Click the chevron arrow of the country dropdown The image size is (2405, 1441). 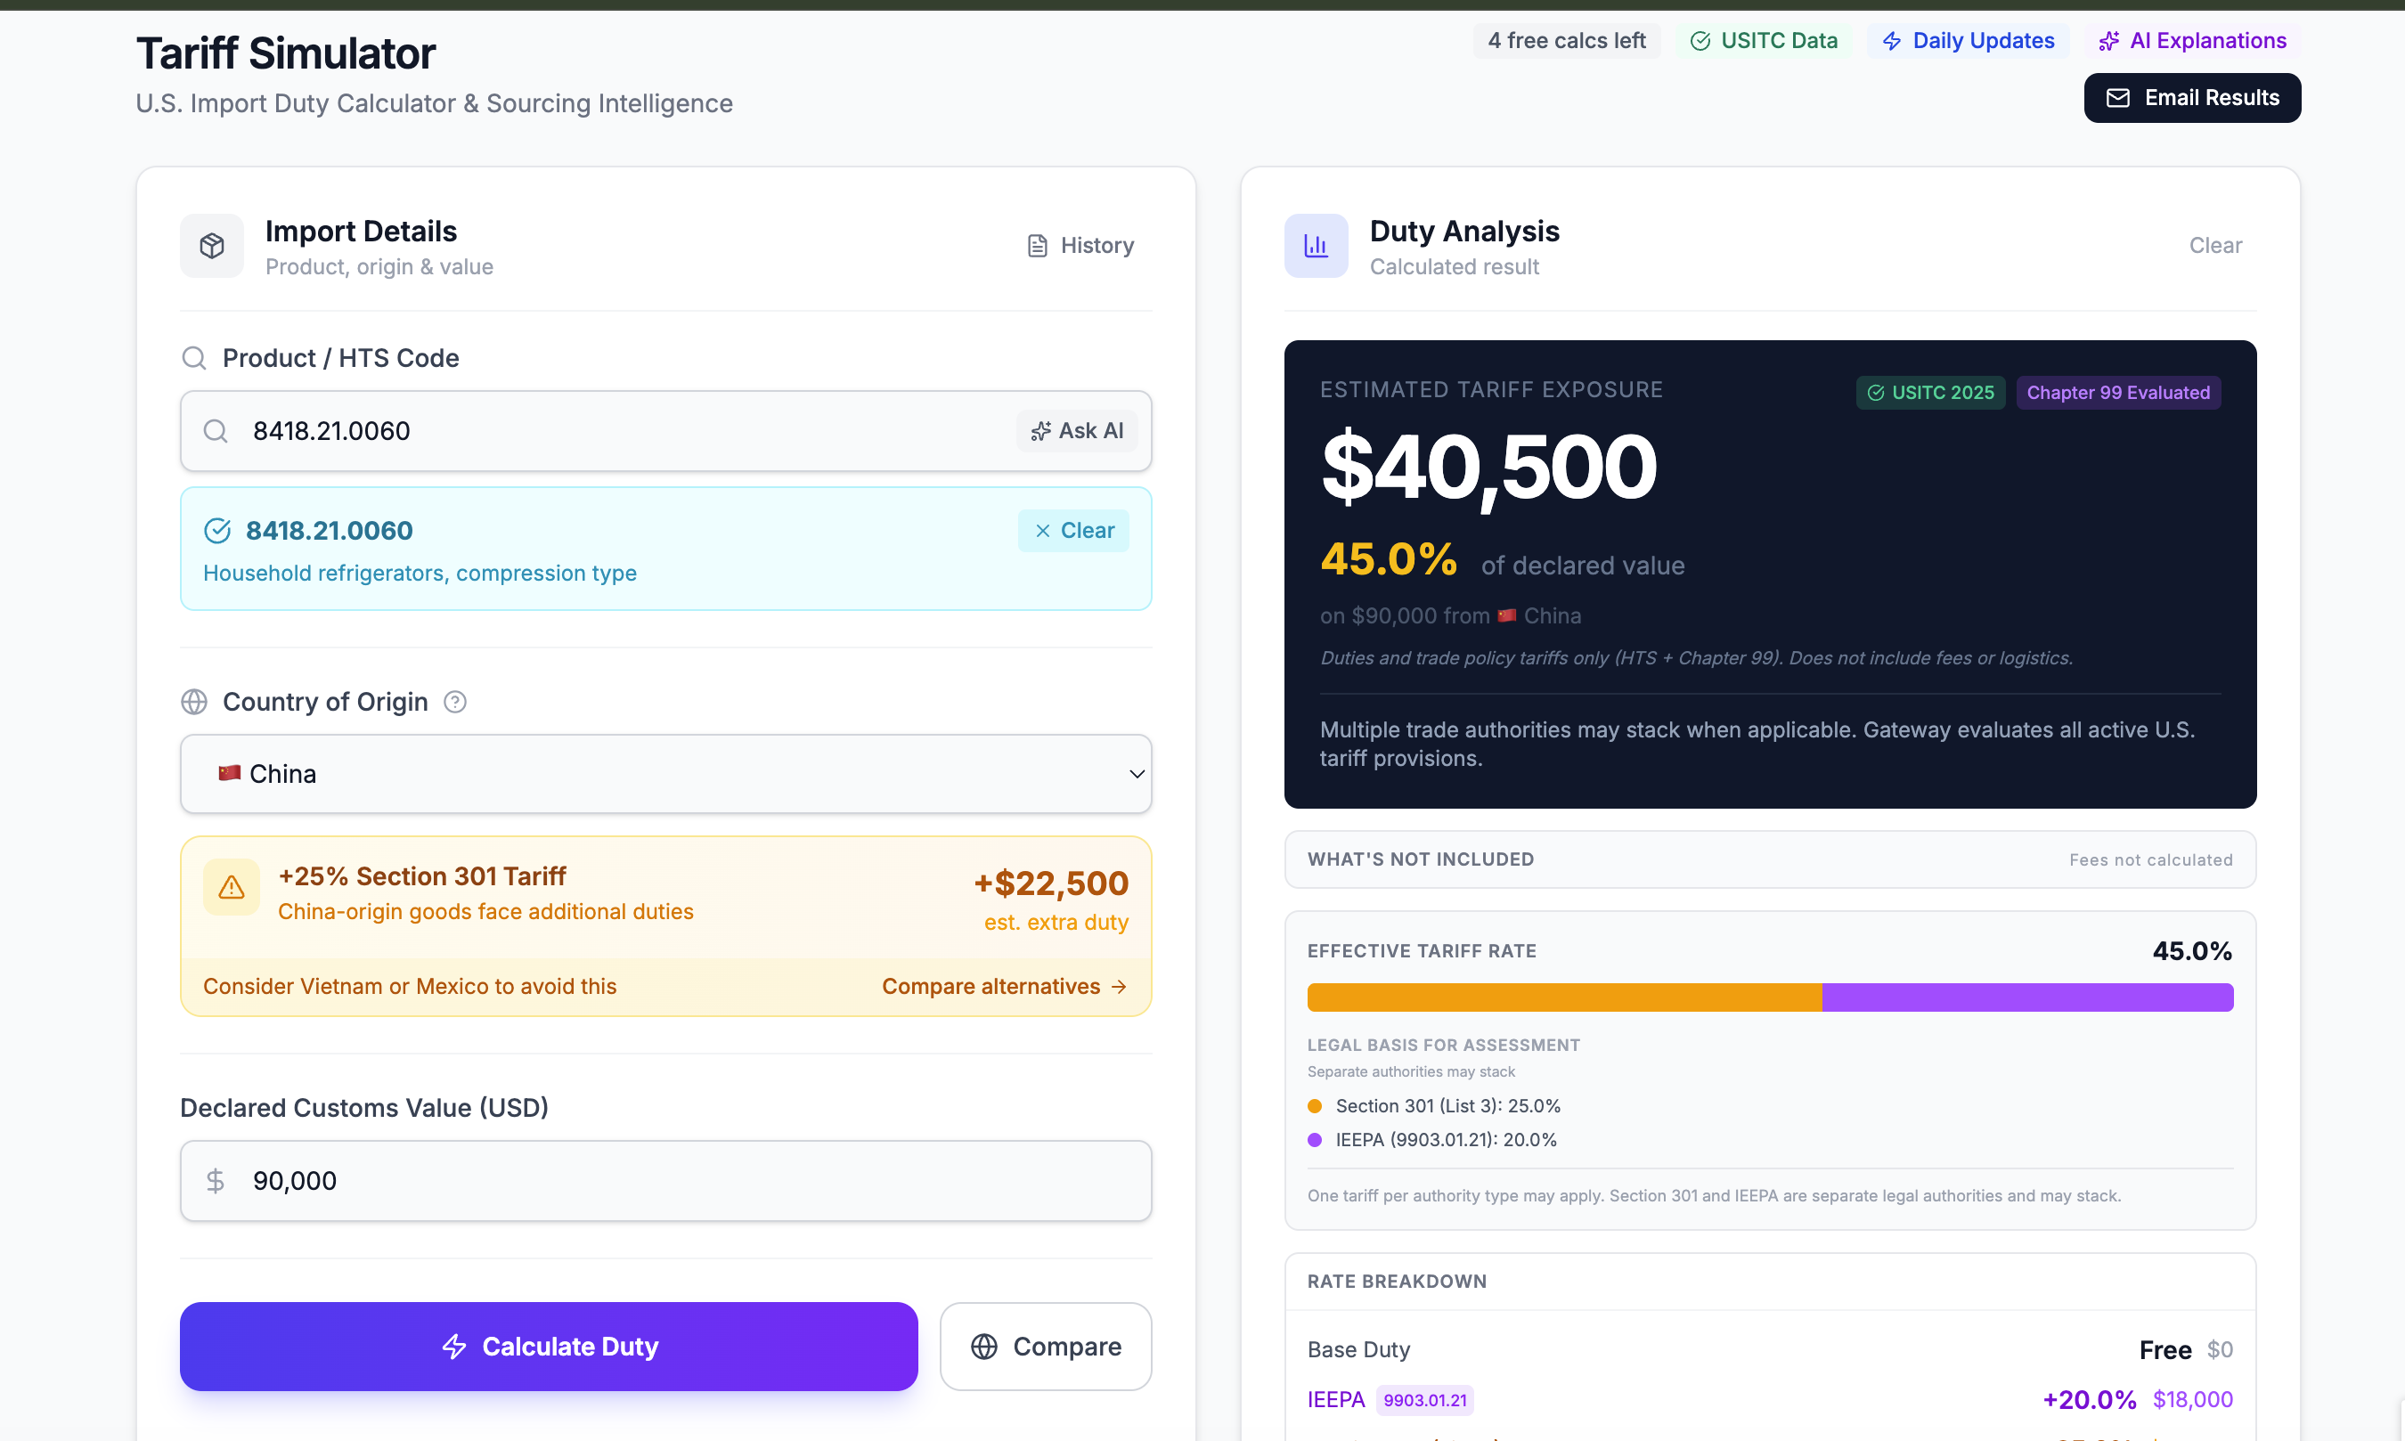1136,774
